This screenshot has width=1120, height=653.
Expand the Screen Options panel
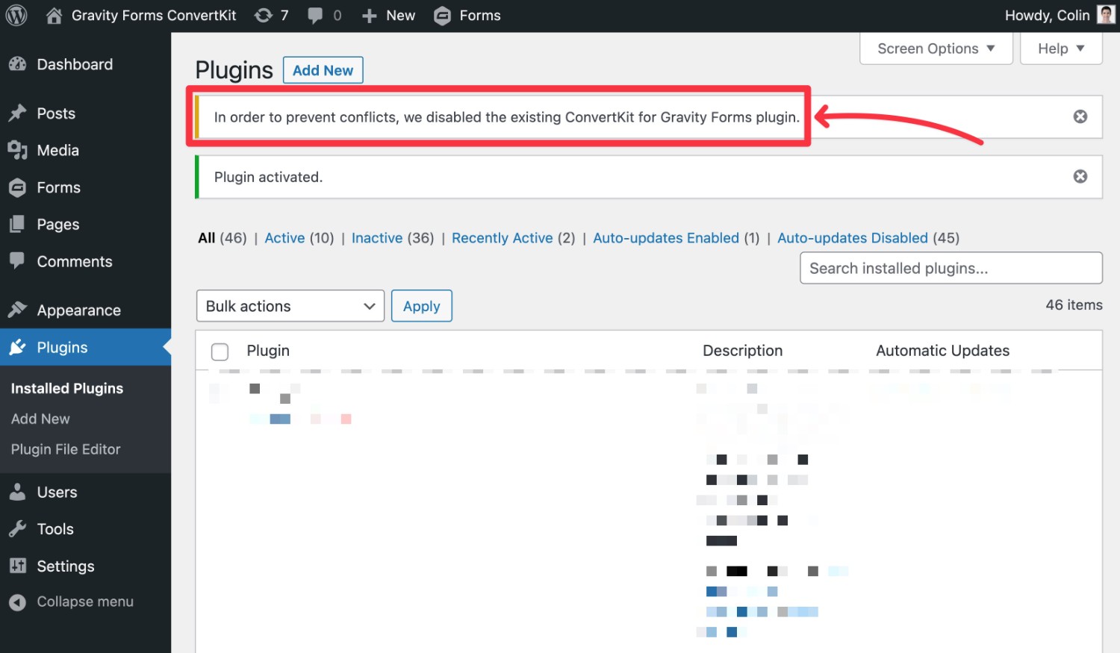tap(936, 49)
